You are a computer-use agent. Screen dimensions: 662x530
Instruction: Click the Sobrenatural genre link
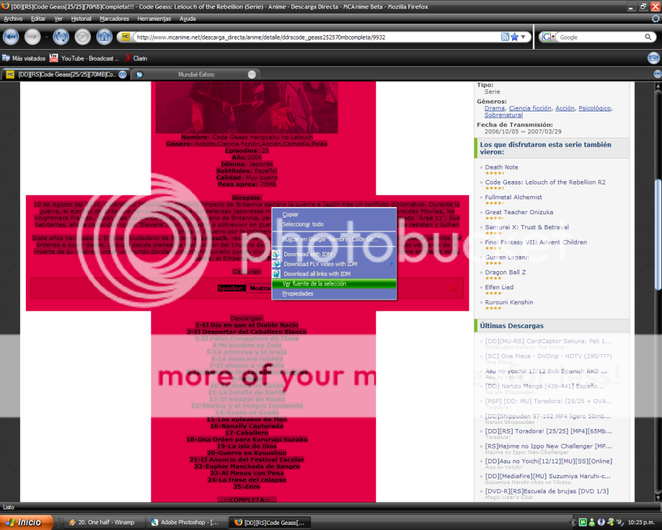503,115
